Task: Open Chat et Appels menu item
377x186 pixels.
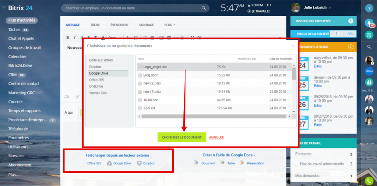Action: [x=21, y=39]
